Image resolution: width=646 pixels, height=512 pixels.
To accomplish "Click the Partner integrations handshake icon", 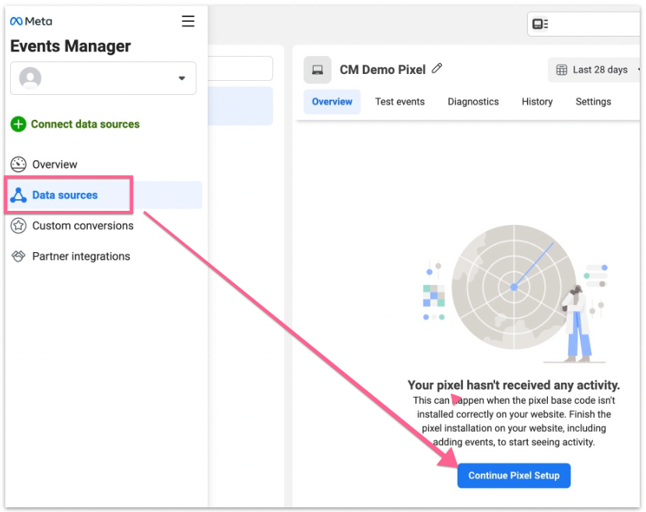I will (x=19, y=256).
